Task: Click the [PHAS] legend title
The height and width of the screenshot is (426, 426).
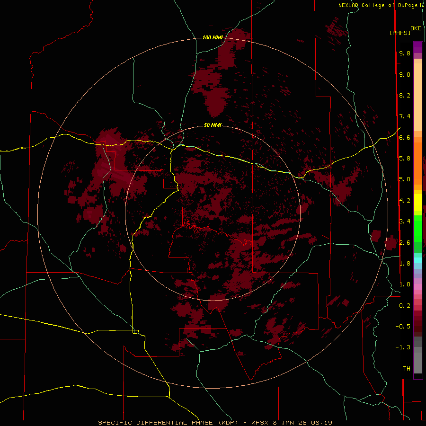Action: coord(400,33)
